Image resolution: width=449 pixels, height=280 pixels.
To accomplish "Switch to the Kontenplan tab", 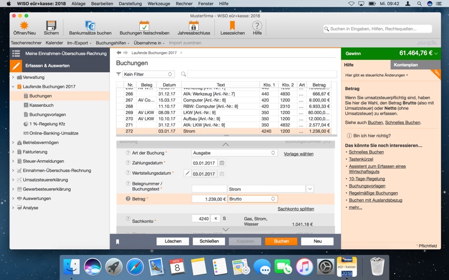I will [x=415, y=65].
